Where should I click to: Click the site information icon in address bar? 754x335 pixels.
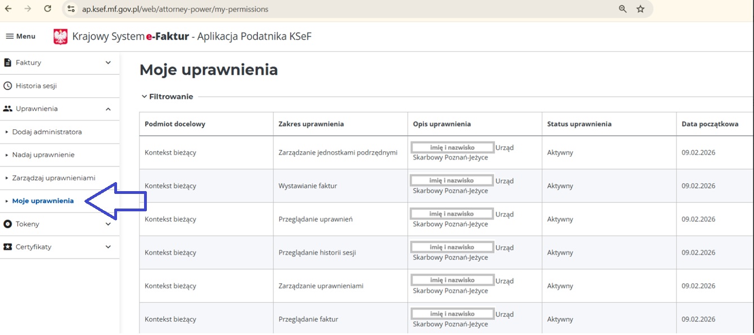[x=71, y=9]
